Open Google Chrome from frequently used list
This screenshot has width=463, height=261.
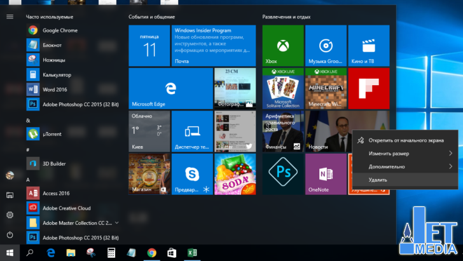[73, 30]
